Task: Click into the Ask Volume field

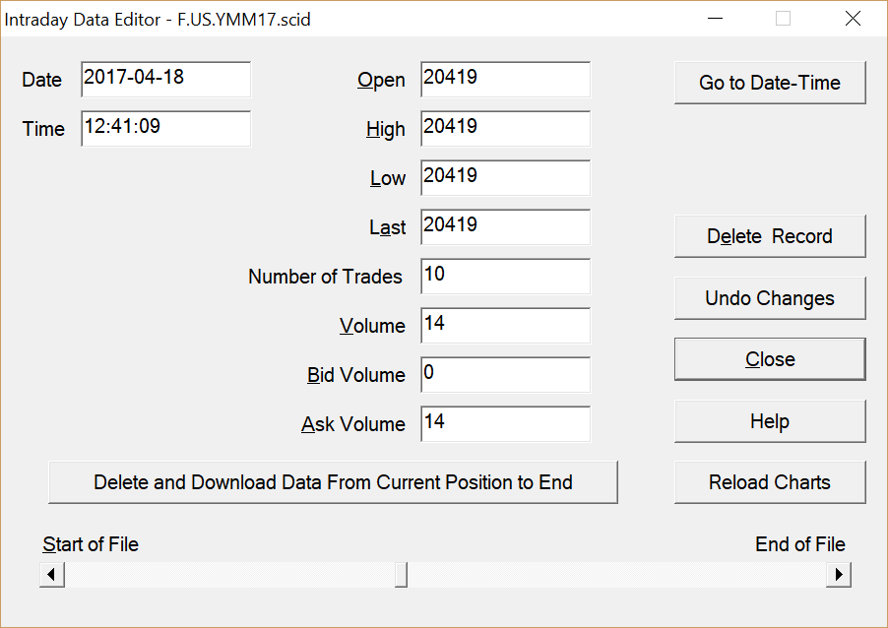Action: coord(505,424)
